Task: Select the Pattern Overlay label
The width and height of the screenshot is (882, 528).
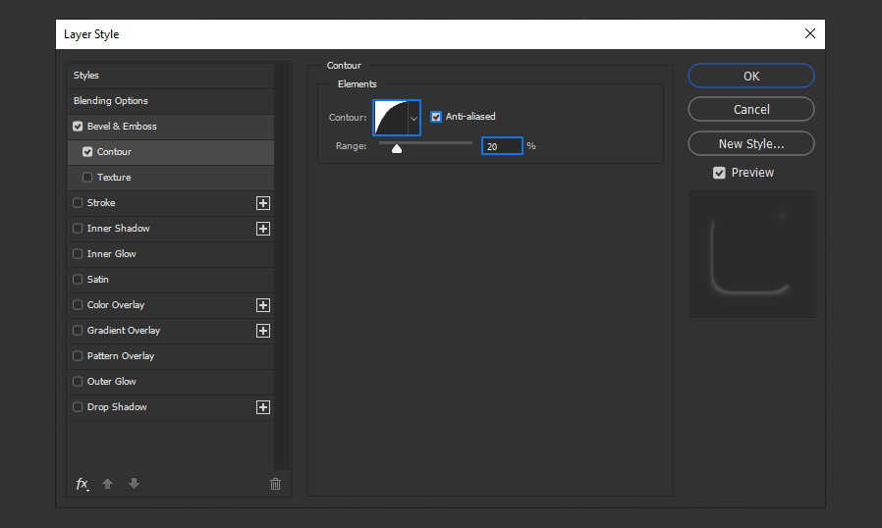Action: (121, 356)
